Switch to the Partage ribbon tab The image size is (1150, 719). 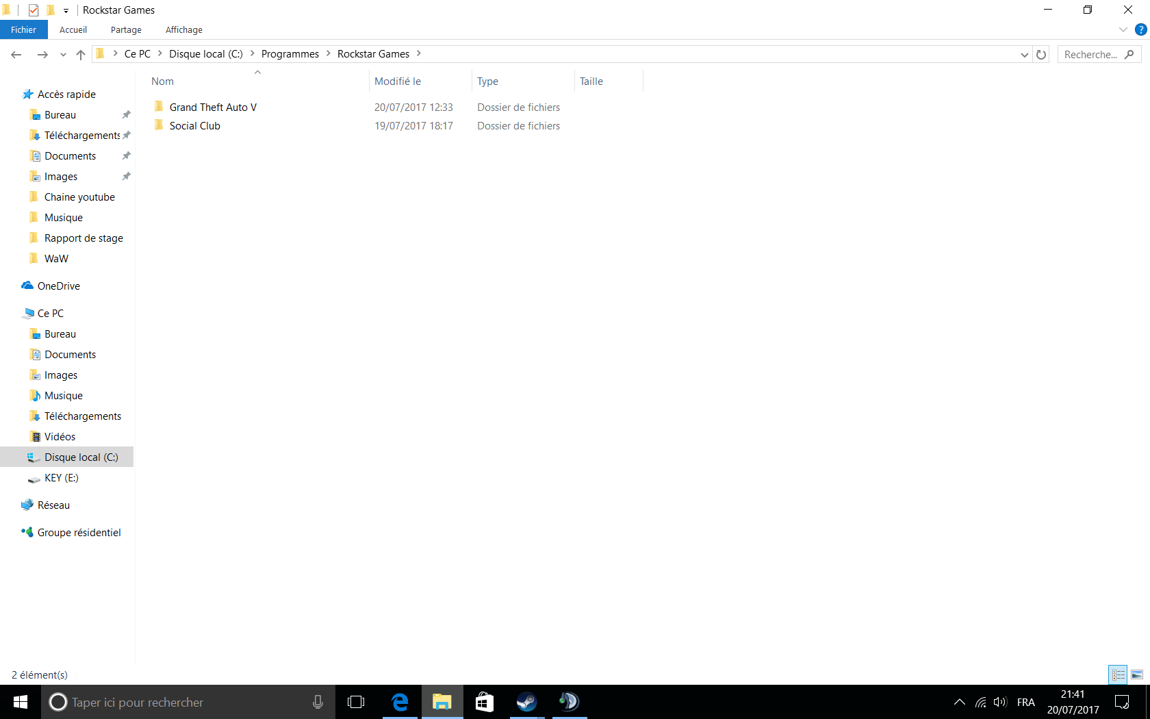126,29
